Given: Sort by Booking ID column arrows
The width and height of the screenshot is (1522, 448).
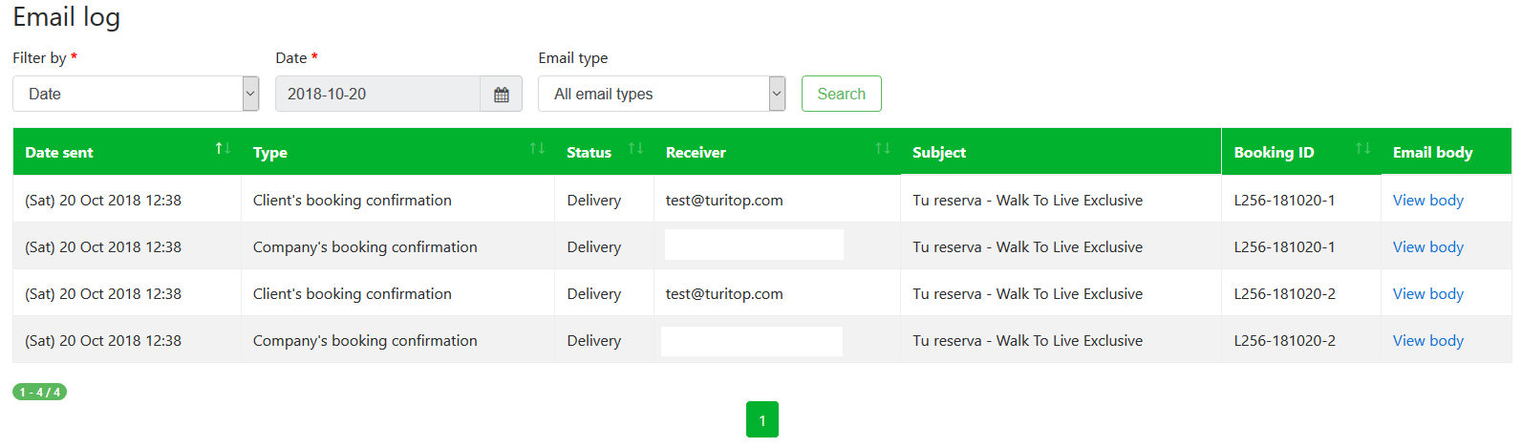Looking at the screenshot, I should tap(1362, 148).
